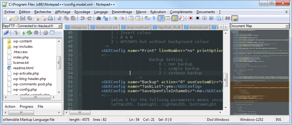Click the Print toolbar icon
292x125 pixels.
click(50, 18)
